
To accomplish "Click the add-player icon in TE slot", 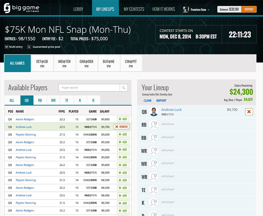I will [x=154, y=190].
